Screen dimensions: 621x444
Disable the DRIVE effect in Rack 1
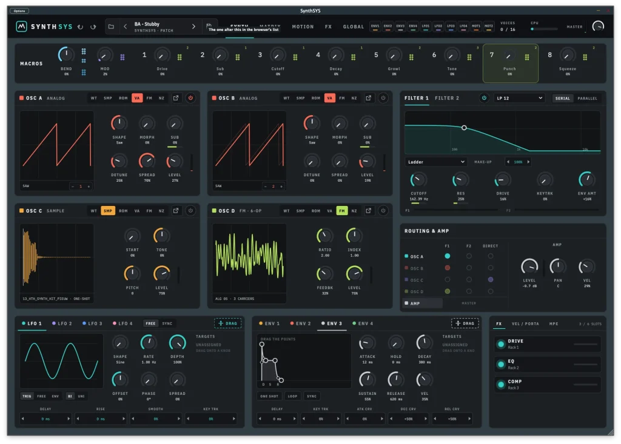(x=501, y=344)
